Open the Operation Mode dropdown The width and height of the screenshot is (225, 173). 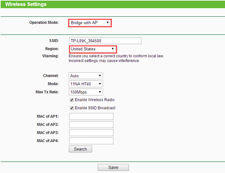coord(90,23)
